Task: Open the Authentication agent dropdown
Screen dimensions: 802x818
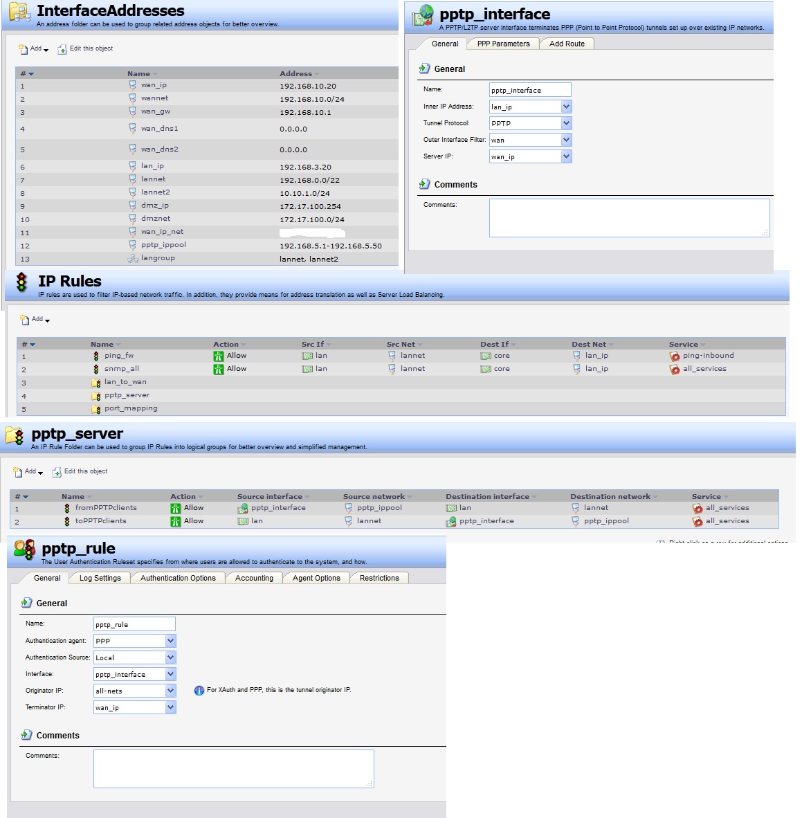Action: coord(170,641)
